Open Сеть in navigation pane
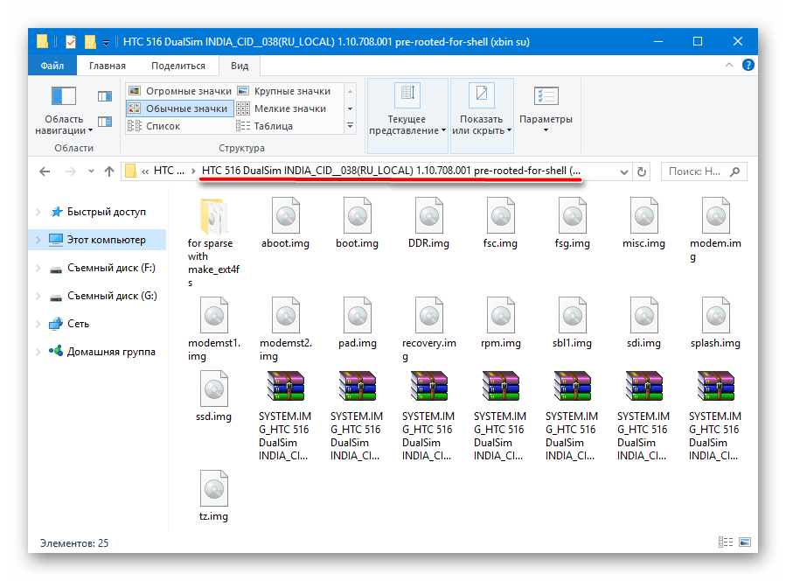 [x=69, y=324]
